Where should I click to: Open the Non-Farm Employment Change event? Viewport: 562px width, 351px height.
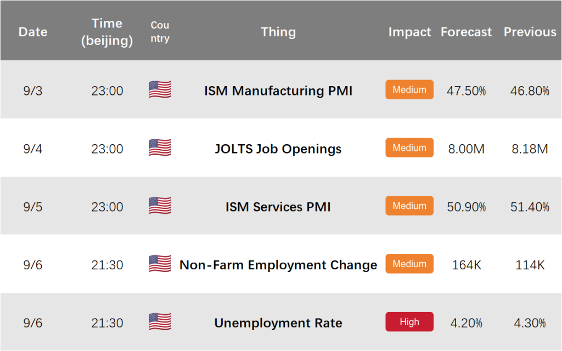coord(278,265)
